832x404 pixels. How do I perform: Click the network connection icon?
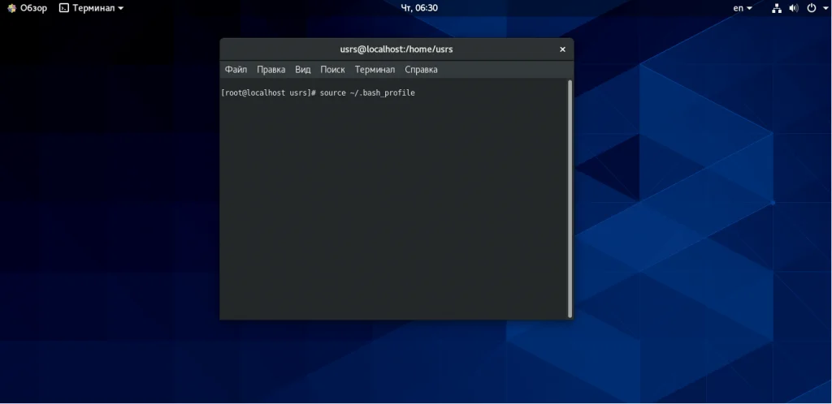pos(777,8)
